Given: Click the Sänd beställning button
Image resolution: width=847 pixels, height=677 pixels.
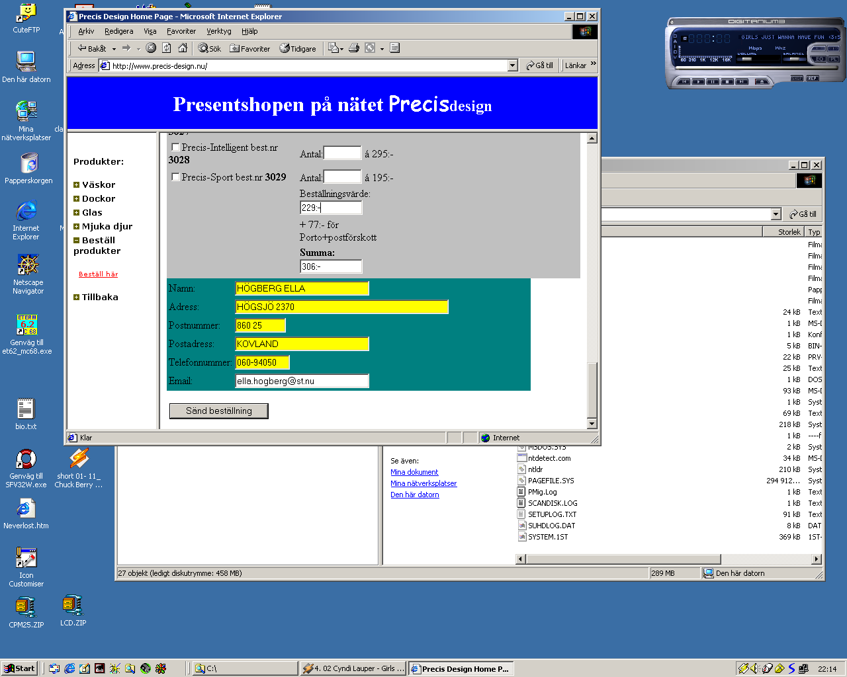Looking at the screenshot, I should 218,411.
